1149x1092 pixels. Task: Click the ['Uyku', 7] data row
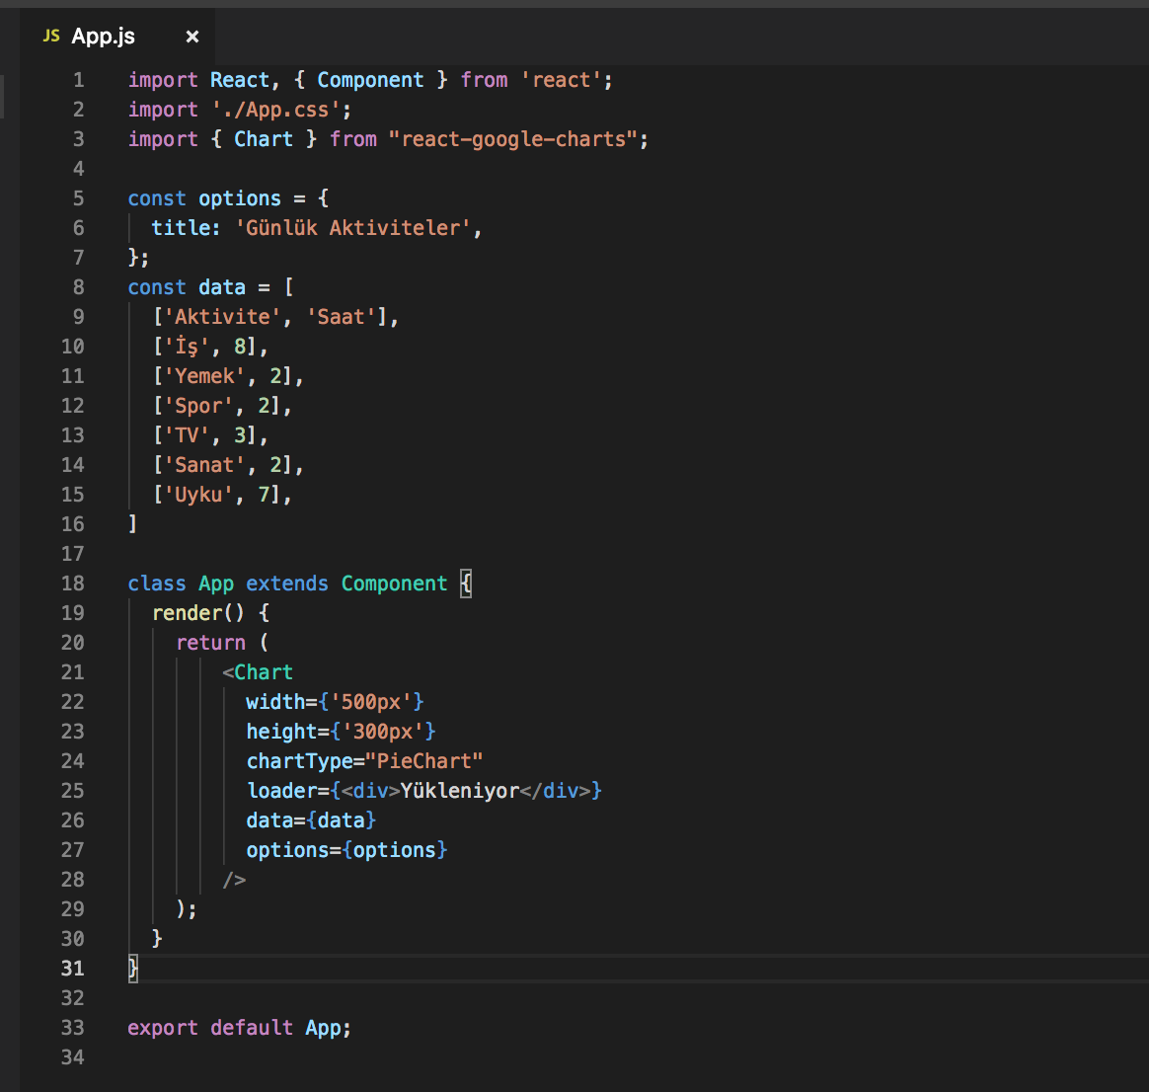(222, 495)
